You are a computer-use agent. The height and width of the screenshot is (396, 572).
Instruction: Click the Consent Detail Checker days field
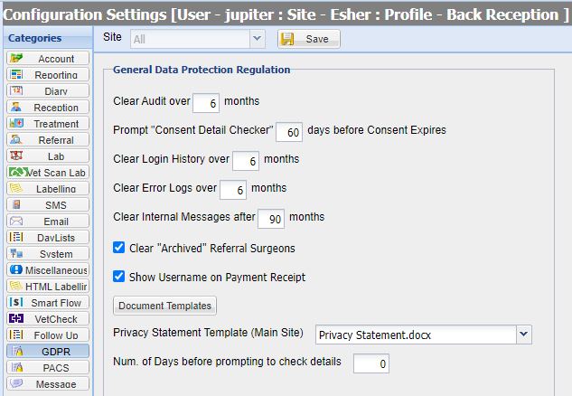(x=288, y=131)
